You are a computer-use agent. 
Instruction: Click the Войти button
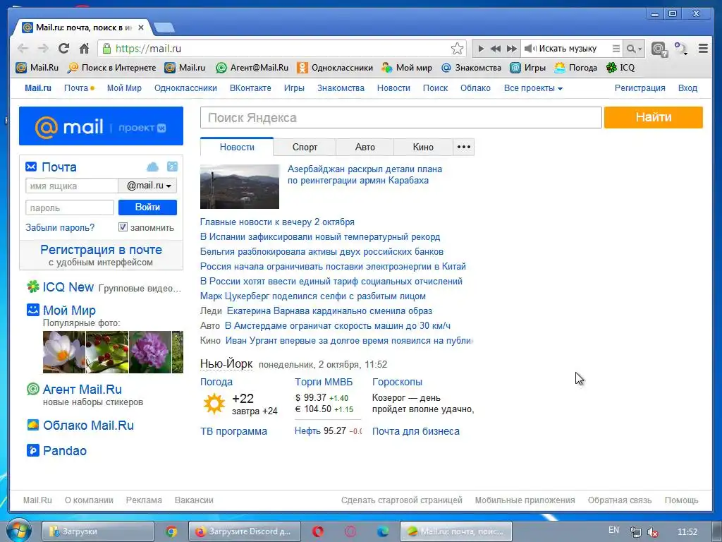147,207
